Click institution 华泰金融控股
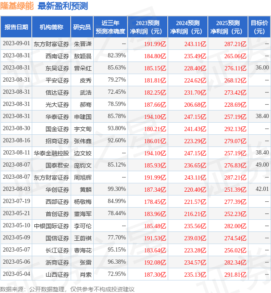 [51, 153]
